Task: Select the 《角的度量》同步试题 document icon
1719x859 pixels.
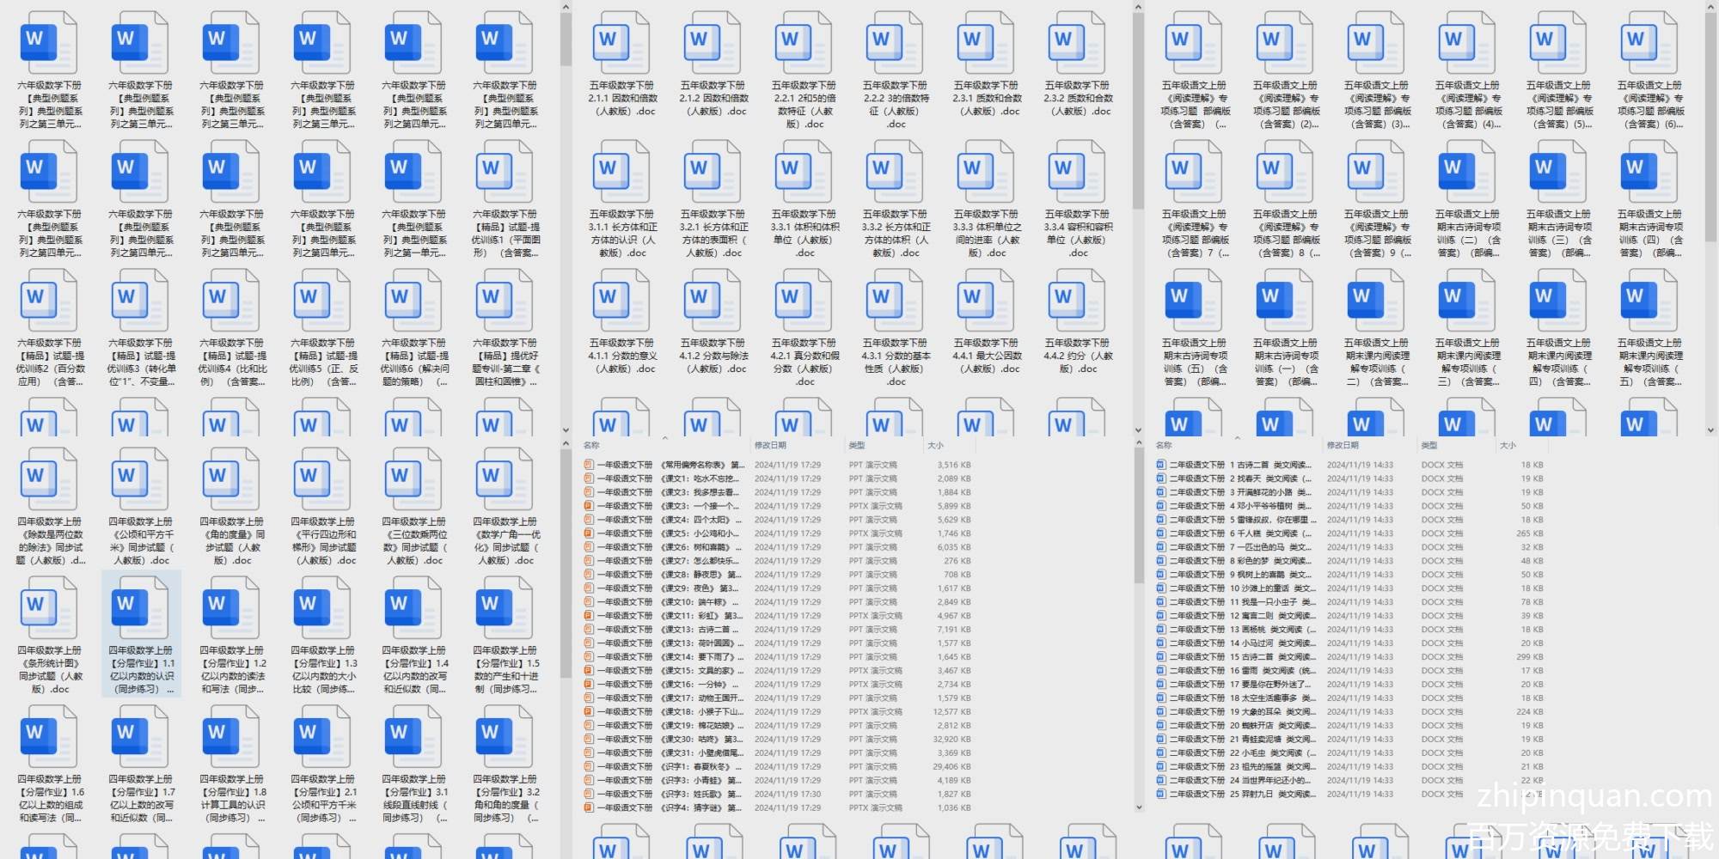Action: pos(231,480)
